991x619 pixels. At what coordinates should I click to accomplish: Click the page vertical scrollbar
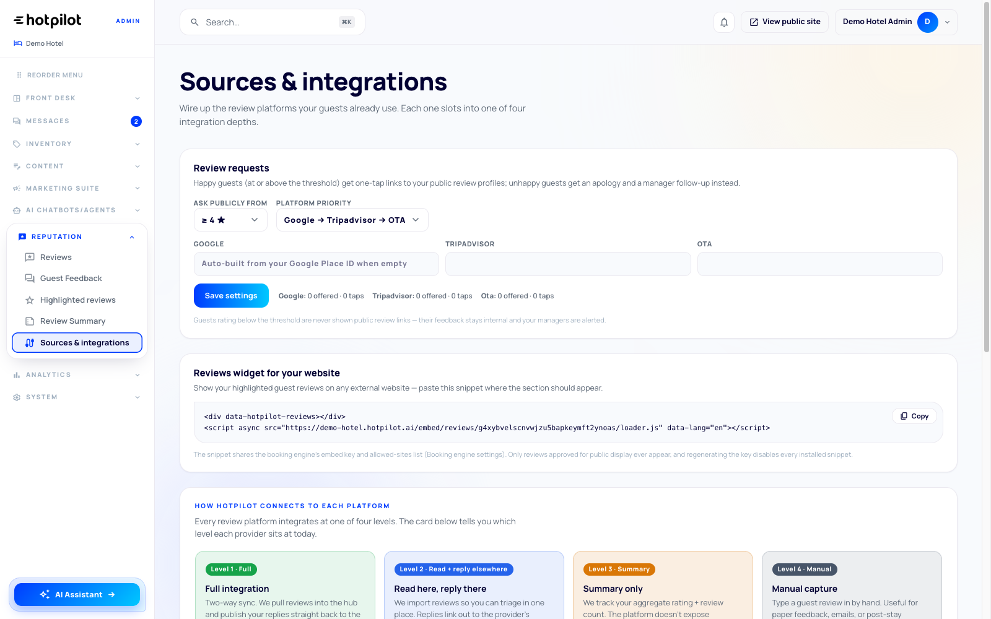point(987,176)
